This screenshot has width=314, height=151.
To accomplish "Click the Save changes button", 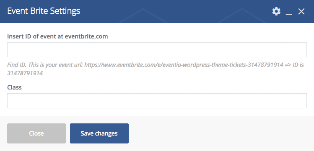I will 99,133.
